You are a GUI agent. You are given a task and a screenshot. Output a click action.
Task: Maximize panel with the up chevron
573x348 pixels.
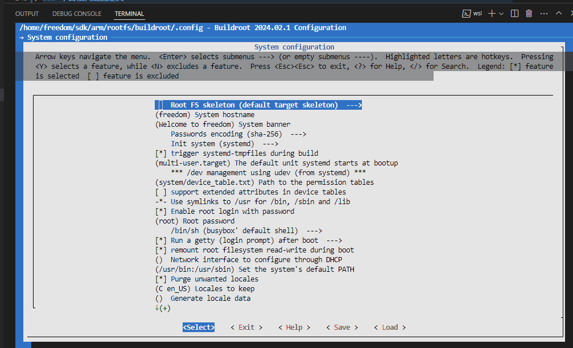point(559,13)
